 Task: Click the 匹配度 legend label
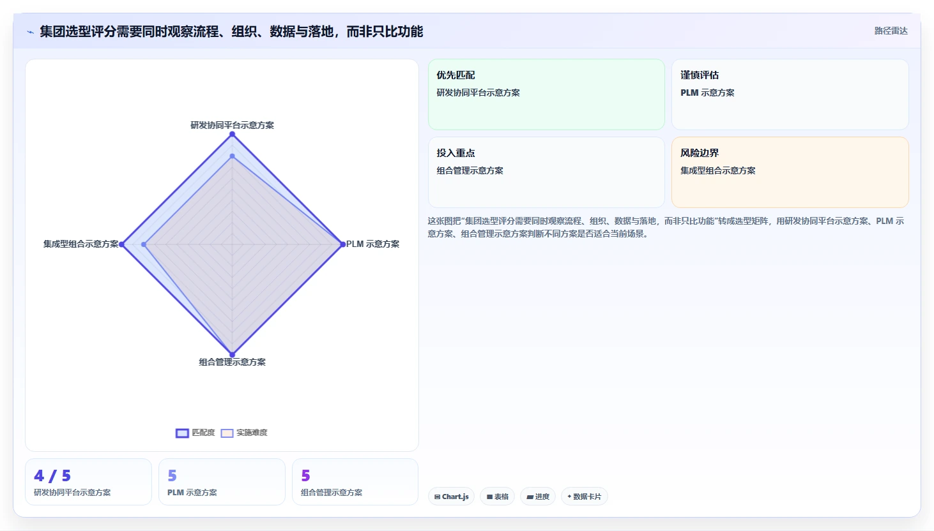coord(203,433)
